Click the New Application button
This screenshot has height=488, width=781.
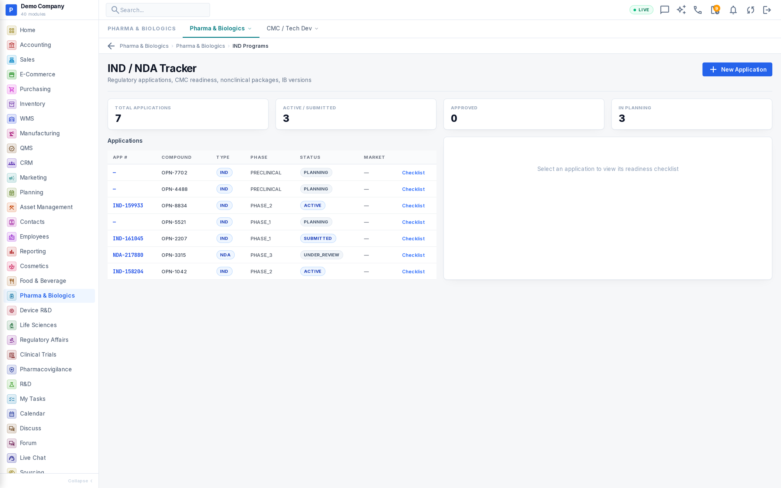737,69
